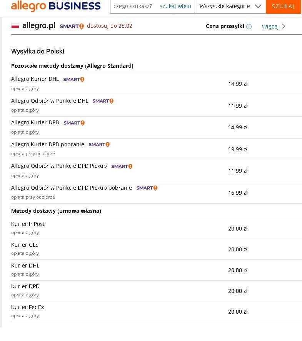The height and width of the screenshot is (341, 302).
Task: Click the SMART badge next to allegro.pl
Action: click(72, 26)
